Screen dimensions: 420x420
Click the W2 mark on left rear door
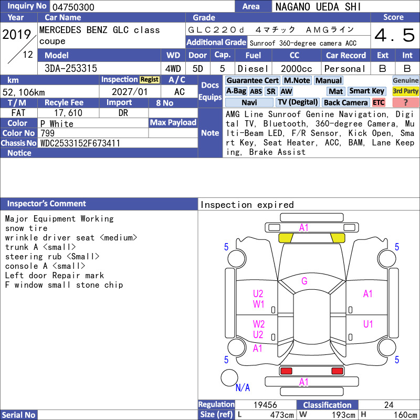[259, 324]
